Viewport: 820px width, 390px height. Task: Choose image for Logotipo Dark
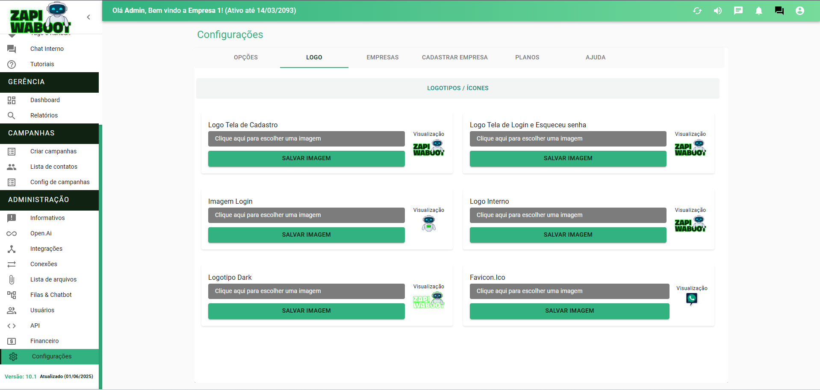coord(307,291)
